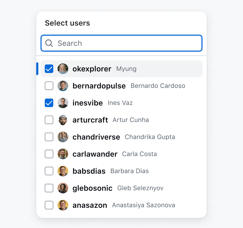Enable the arturcraft checkbox
The height and width of the screenshot is (228, 243).
coord(49,120)
